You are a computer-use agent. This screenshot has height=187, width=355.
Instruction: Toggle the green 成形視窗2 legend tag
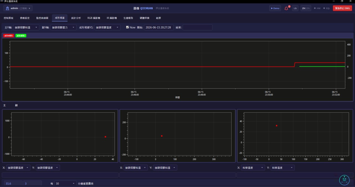pos(21,36)
